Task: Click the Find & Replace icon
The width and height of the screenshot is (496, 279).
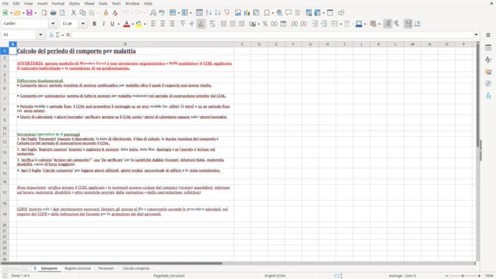Action: 153,13
